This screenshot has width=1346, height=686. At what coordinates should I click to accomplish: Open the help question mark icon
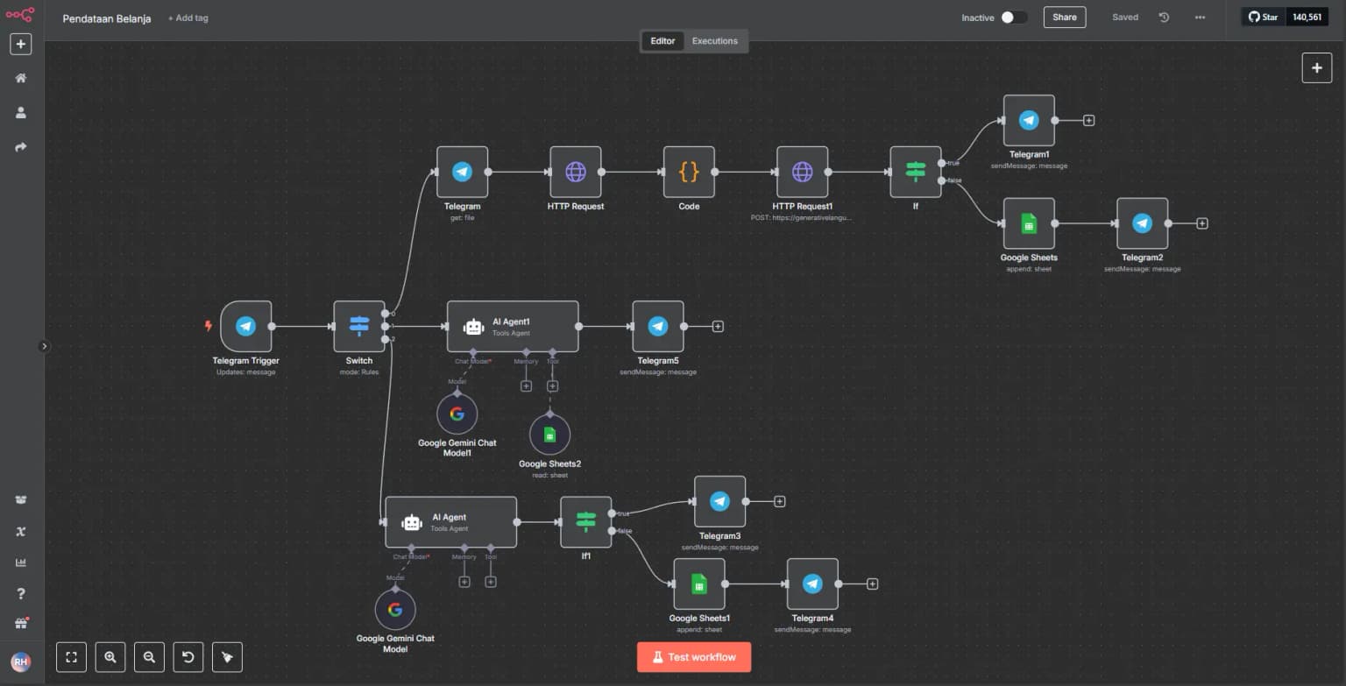(x=21, y=594)
